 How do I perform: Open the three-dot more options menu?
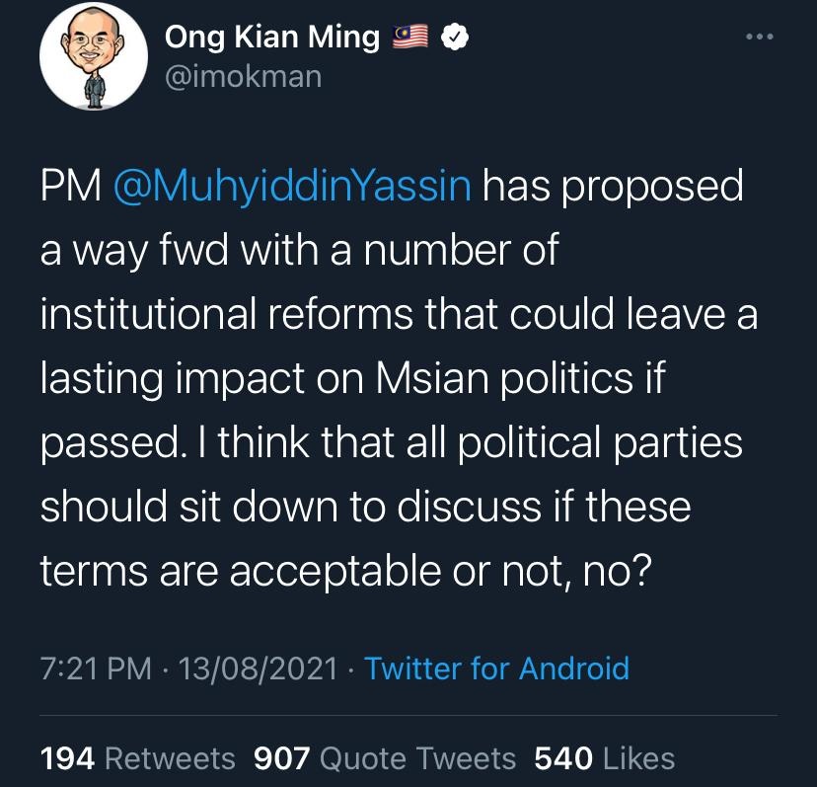pyautogui.click(x=759, y=37)
